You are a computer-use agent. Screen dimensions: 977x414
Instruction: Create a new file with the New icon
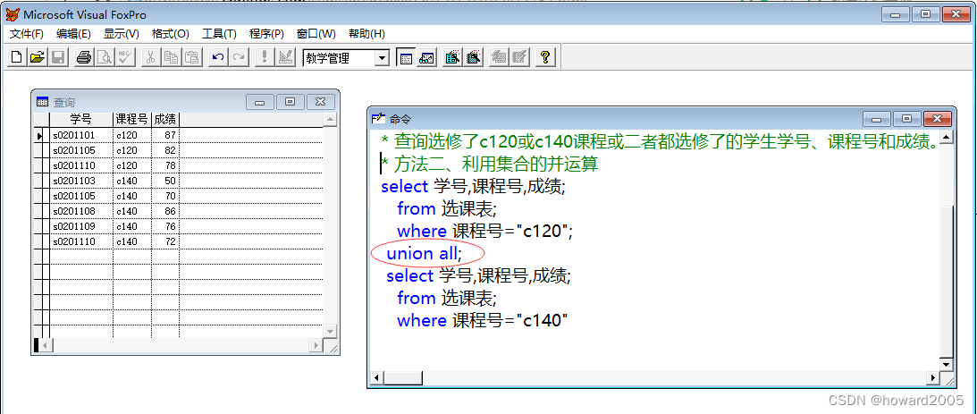point(17,58)
